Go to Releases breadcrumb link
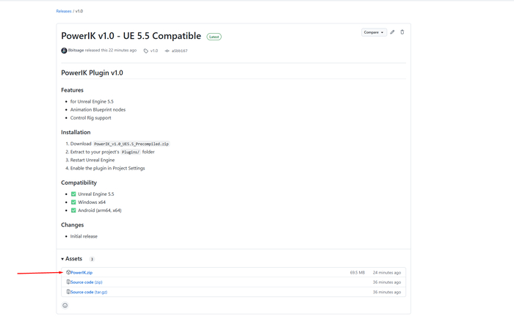 click(64, 11)
